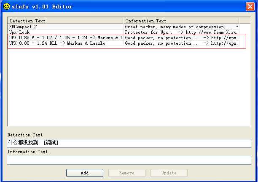Click the smiley face application icon
This screenshot has height=182, width=258.
7,7
